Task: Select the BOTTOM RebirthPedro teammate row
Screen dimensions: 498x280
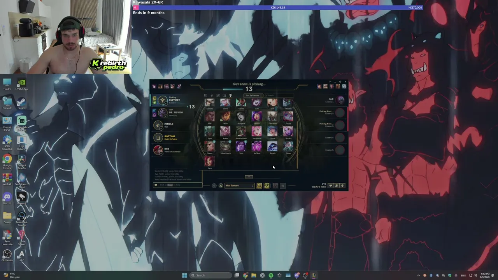Action: pyautogui.click(x=170, y=138)
